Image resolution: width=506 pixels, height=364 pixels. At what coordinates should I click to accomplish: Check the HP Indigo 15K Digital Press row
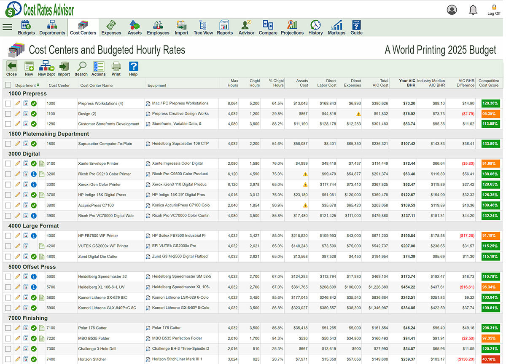pyautogui.click(x=8, y=195)
